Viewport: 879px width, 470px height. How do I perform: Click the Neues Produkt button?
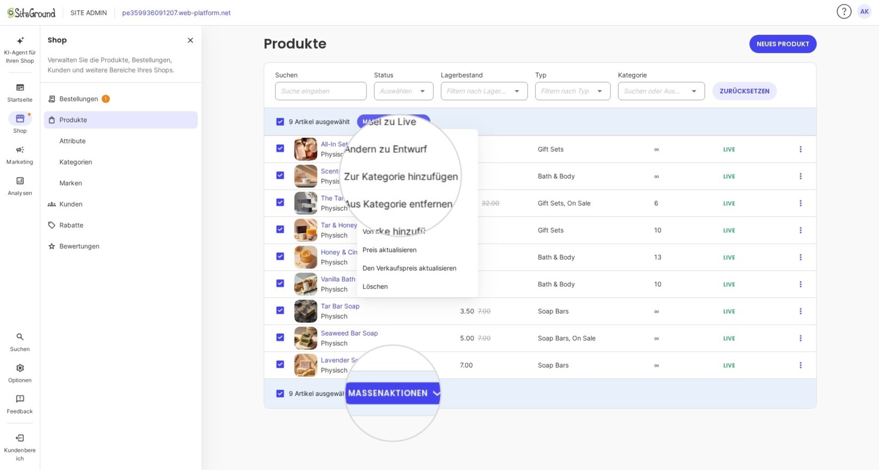click(782, 44)
